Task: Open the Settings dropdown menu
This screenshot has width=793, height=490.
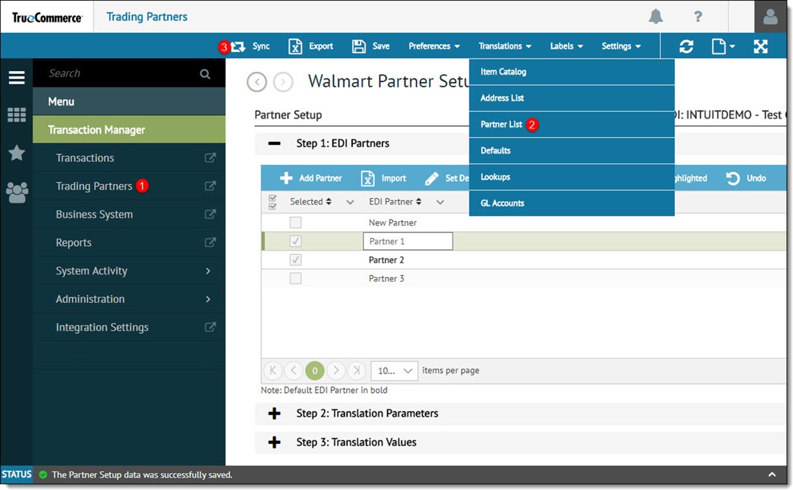Action: [621, 46]
